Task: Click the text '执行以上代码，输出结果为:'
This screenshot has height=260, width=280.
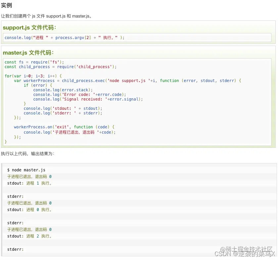Action: coord(28,153)
